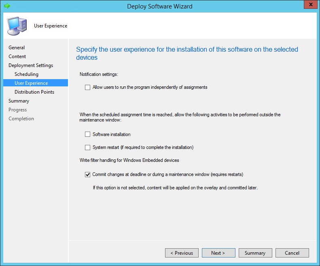Screen dimensions: 320x266
Task: Click Next to continue the wizard
Action: [218, 253]
